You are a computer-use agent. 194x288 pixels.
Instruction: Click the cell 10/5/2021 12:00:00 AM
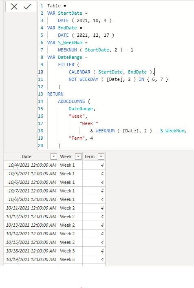(31, 174)
